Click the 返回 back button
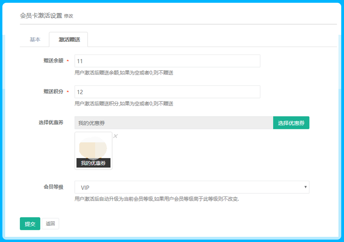 point(50,224)
